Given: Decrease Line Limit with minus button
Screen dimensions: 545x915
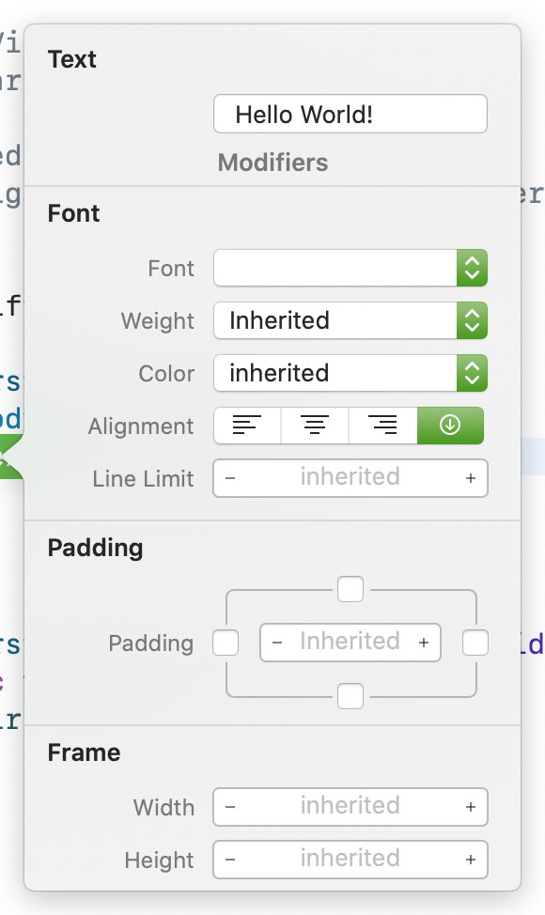Looking at the screenshot, I should 230,478.
